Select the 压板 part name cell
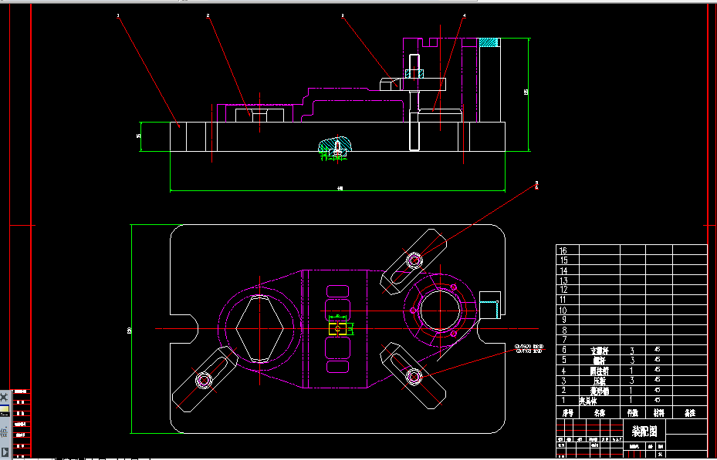The height and width of the screenshot is (460, 717). 600,381
